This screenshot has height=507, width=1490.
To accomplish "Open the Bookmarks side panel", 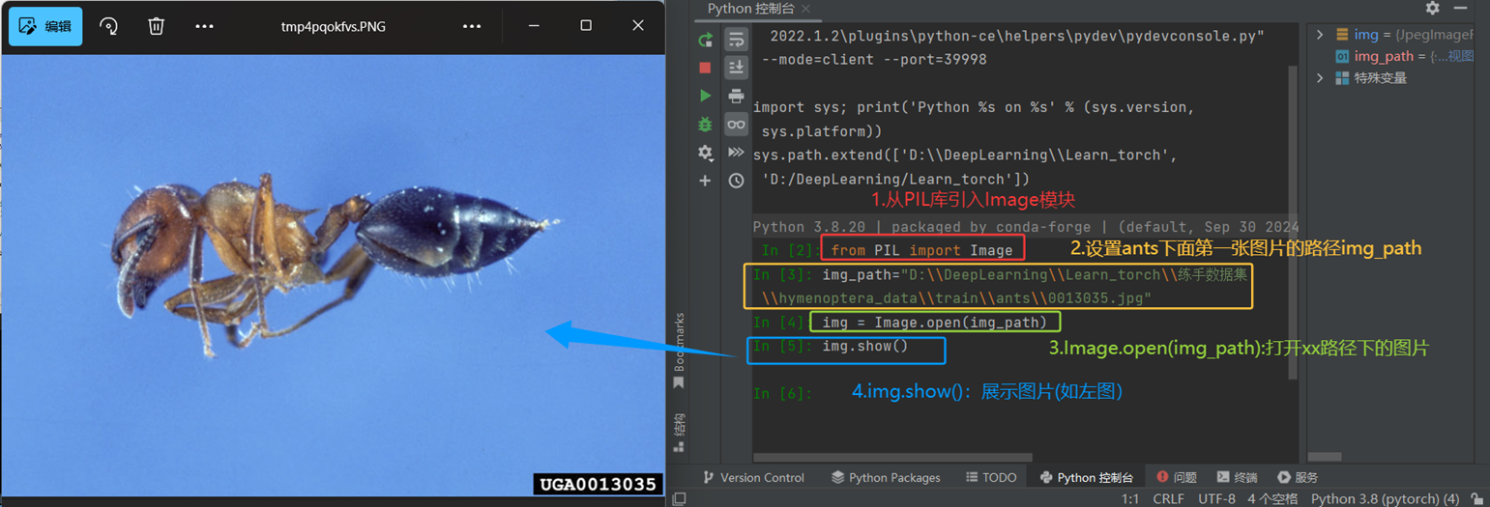I will [679, 350].
